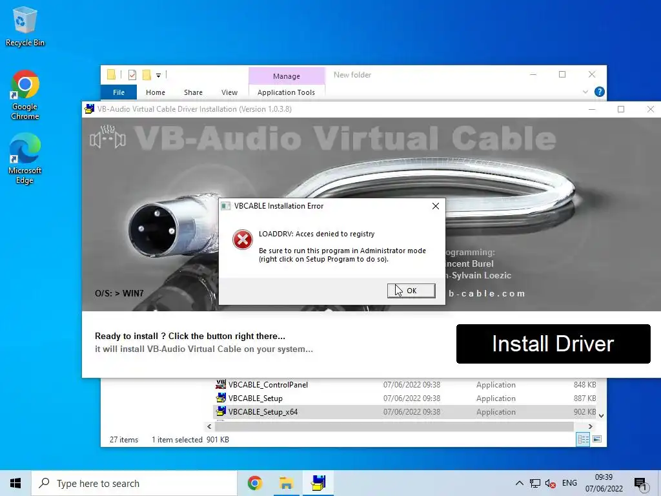Image resolution: width=661 pixels, height=496 pixels.
Task: Click the scroll left arrow in File Explorer
Action: click(209, 426)
